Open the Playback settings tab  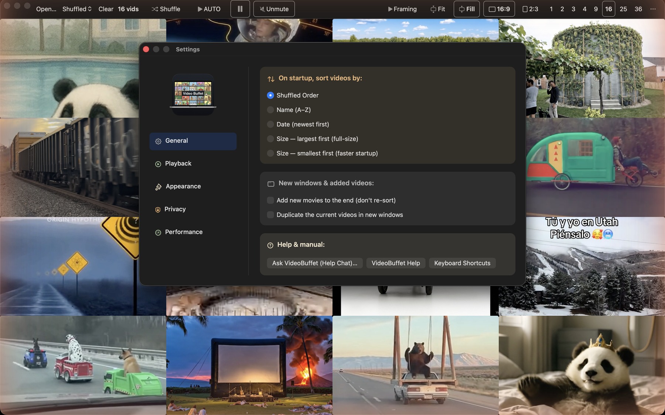click(193, 164)
